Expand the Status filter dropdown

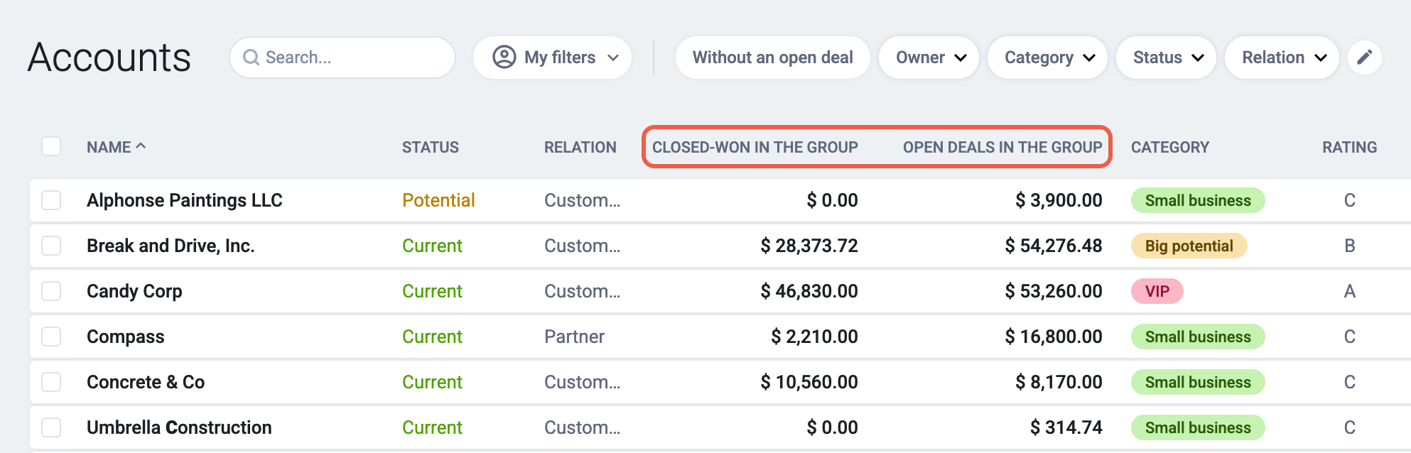click(x=1167, y=58)
